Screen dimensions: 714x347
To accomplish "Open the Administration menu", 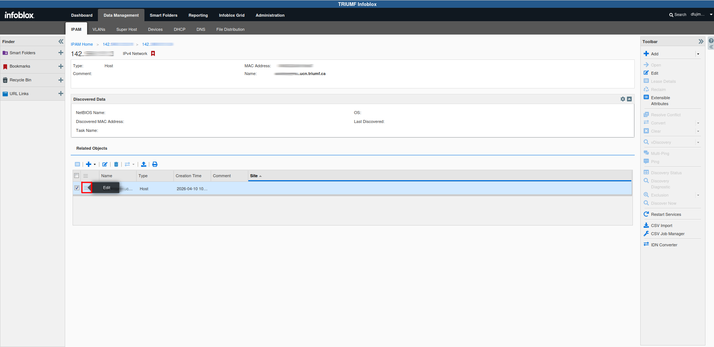I will pyautogui.click(x=270, y=15).
